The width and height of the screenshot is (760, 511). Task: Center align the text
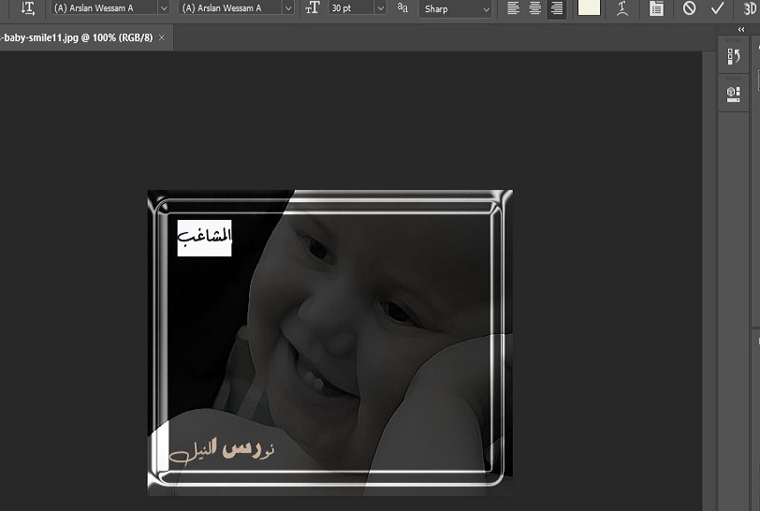tap(534, 8)
